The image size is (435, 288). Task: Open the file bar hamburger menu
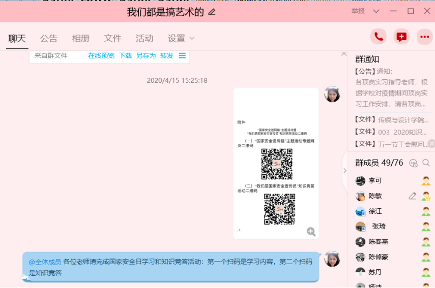click(182, 56)
